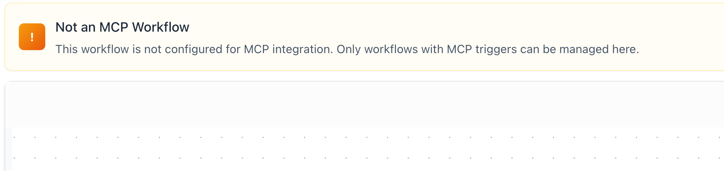Click the word "MCP" in the banner title
724x171 pixels.
click(114, 27)
